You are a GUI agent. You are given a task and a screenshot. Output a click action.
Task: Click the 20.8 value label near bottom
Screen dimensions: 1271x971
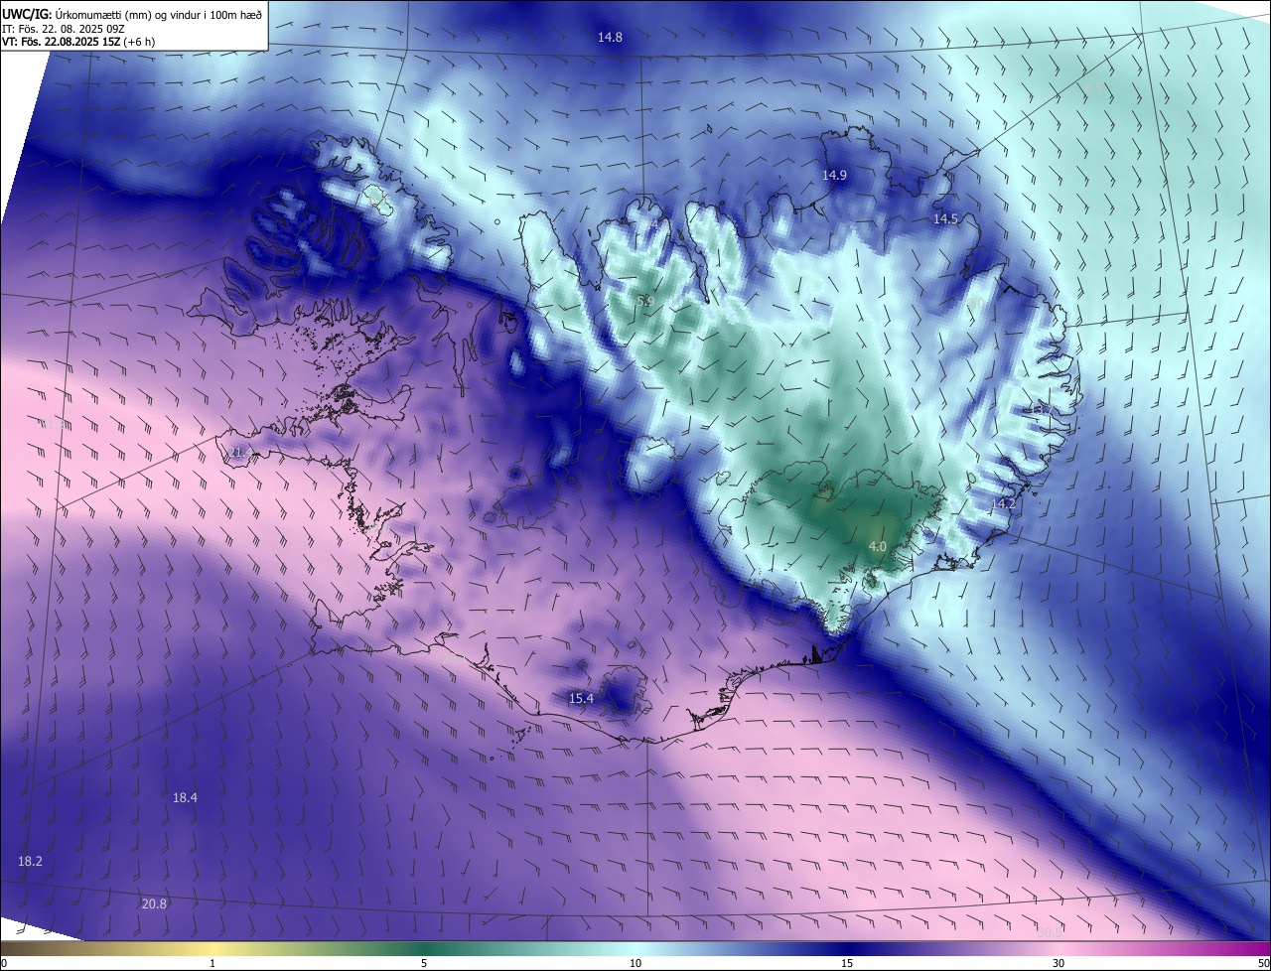(154, 903)
